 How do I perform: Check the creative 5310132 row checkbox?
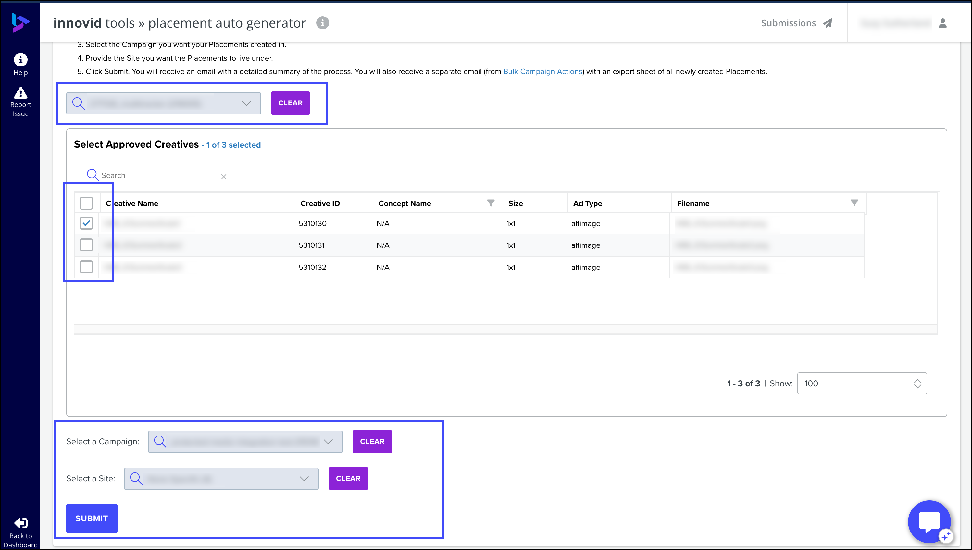pos(86,267)
